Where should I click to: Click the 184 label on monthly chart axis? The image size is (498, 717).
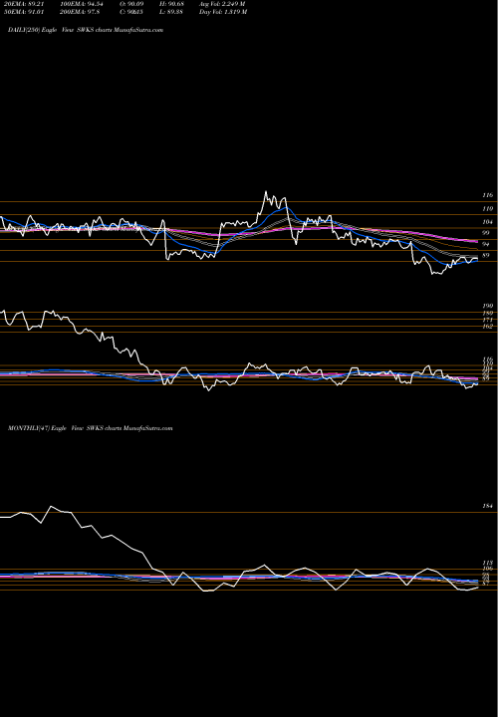(487, 506)
